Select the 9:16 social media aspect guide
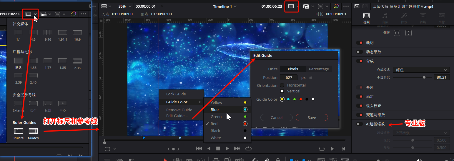Viewport: 454px width, 161px height. 48,32
